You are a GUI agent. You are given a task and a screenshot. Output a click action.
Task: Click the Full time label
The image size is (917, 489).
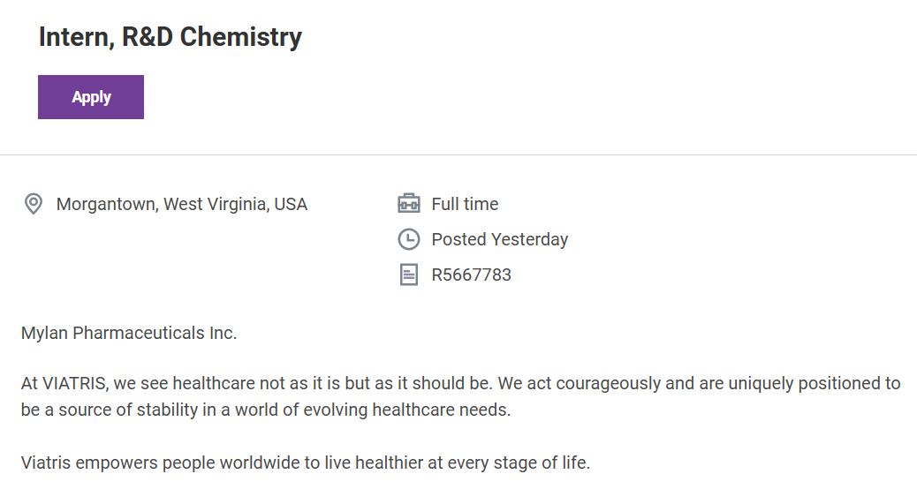465,205
